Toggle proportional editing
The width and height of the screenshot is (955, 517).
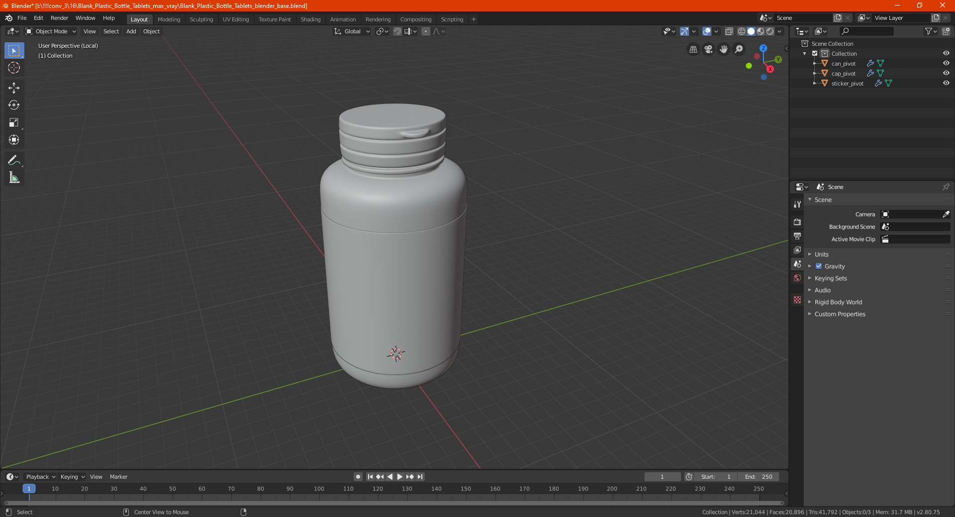pos(426,31)
